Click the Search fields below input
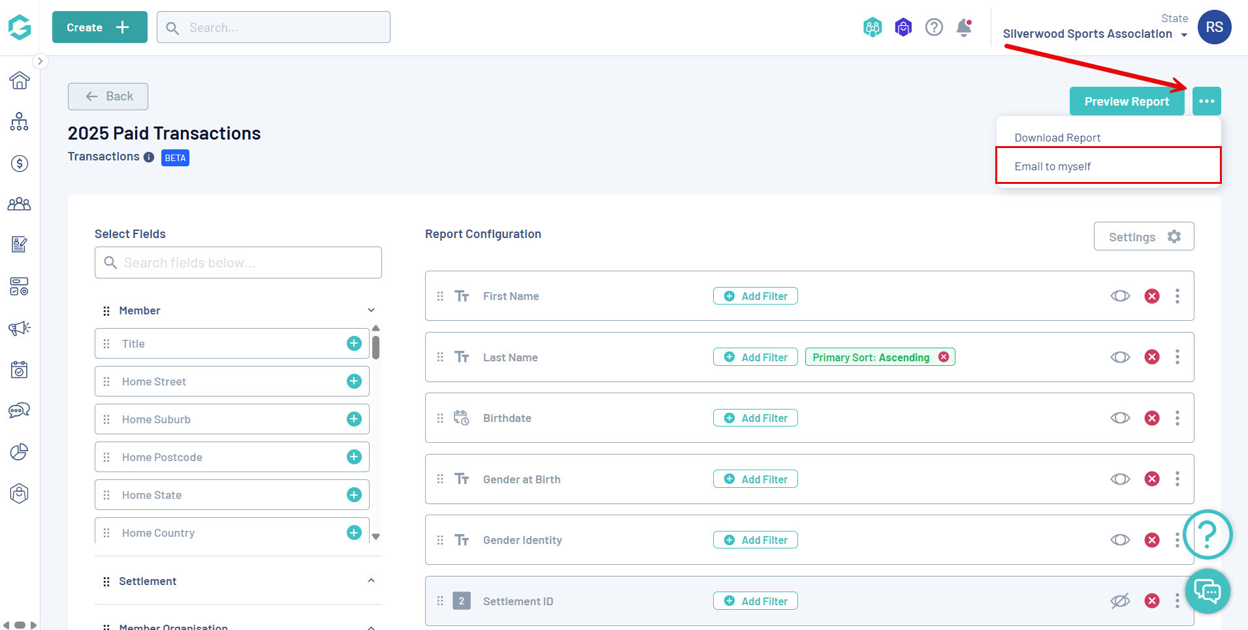The width and height of the screenshot is (1248, 630). point(238,262)
